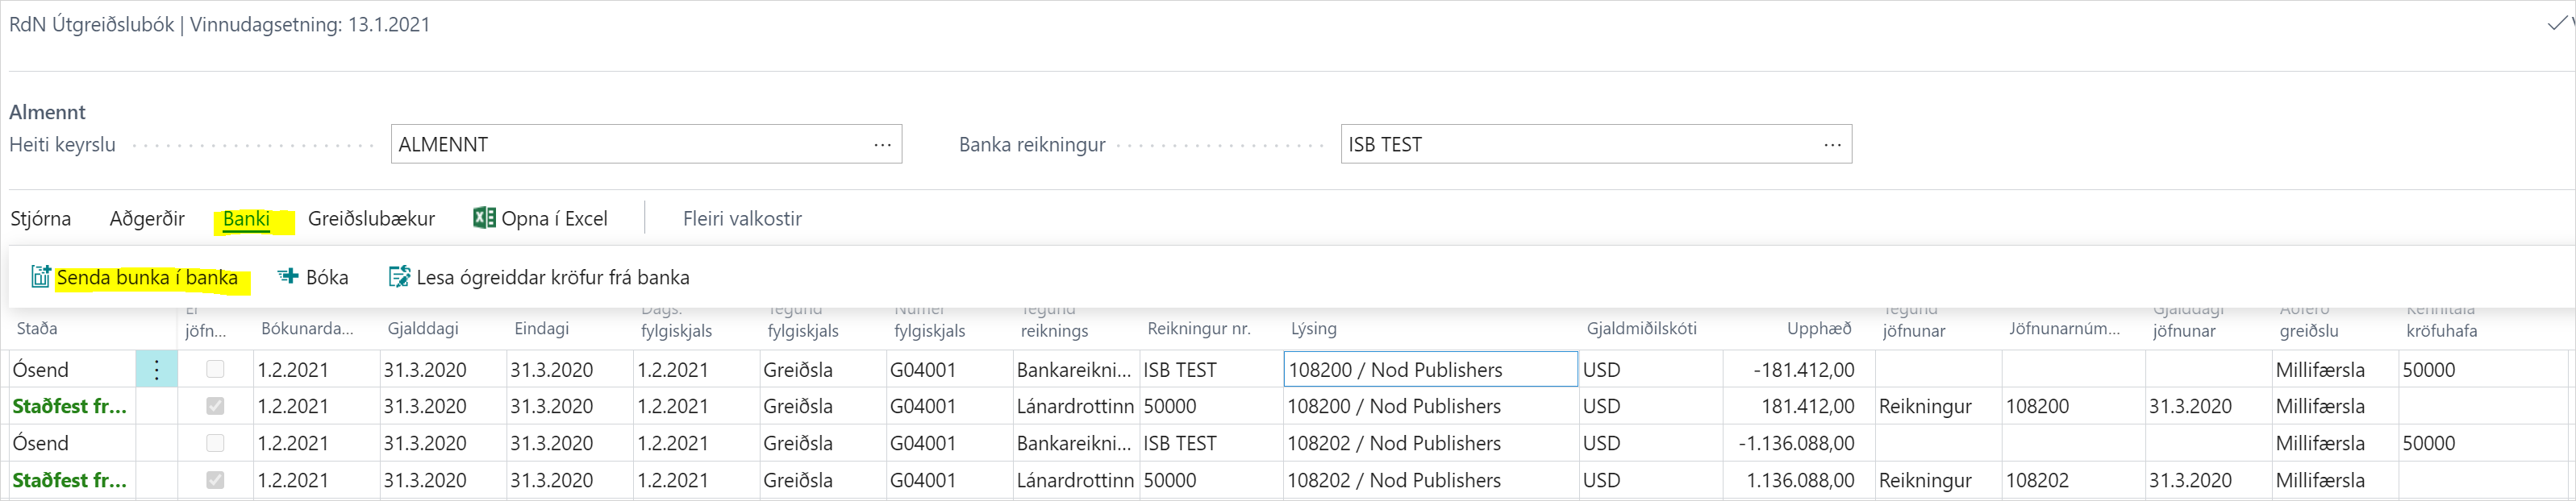
Task: Click the Upphæð column header
Action: click(x=1818, y=329)
